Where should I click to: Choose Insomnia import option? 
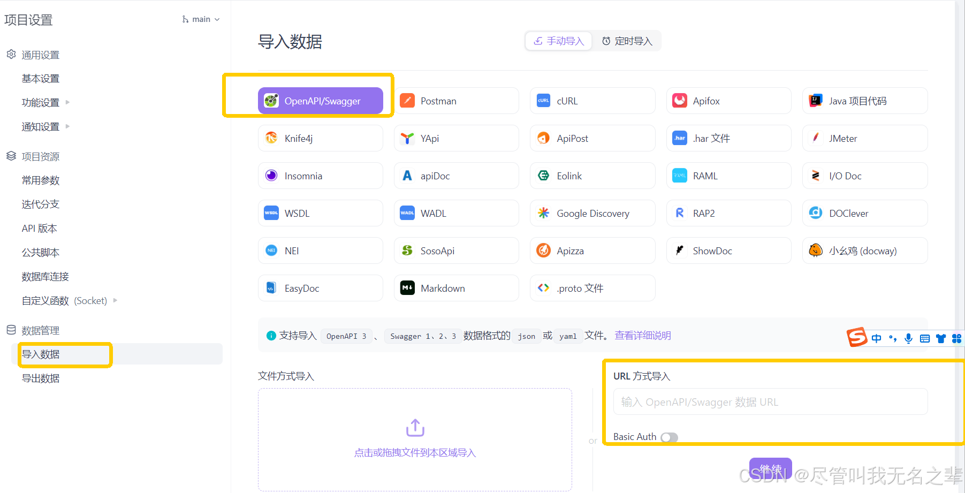click(x=320, y=176)
